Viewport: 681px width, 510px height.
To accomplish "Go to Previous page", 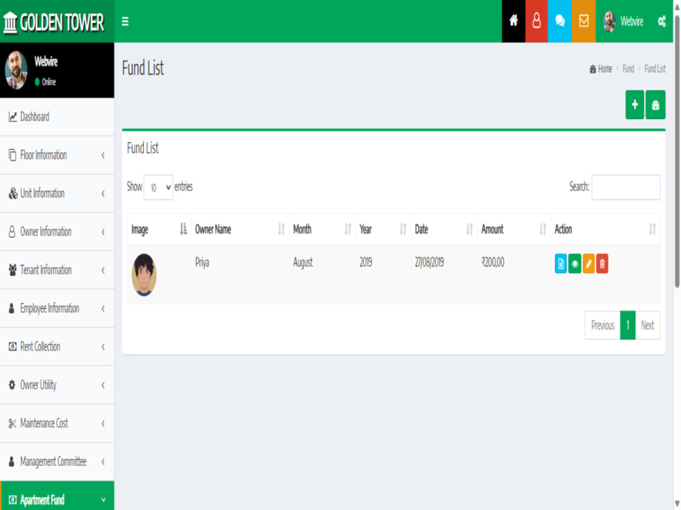I will click(603, 325).
